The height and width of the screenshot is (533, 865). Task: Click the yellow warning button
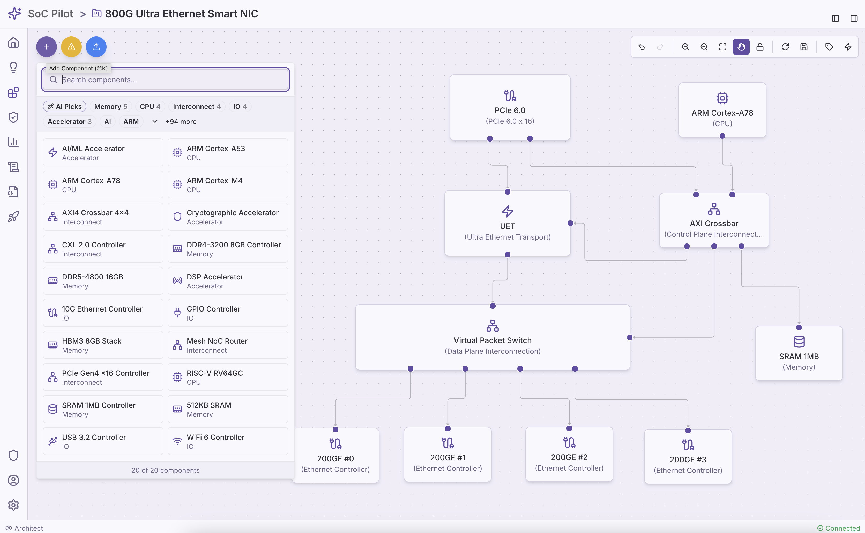click(71, 47)
